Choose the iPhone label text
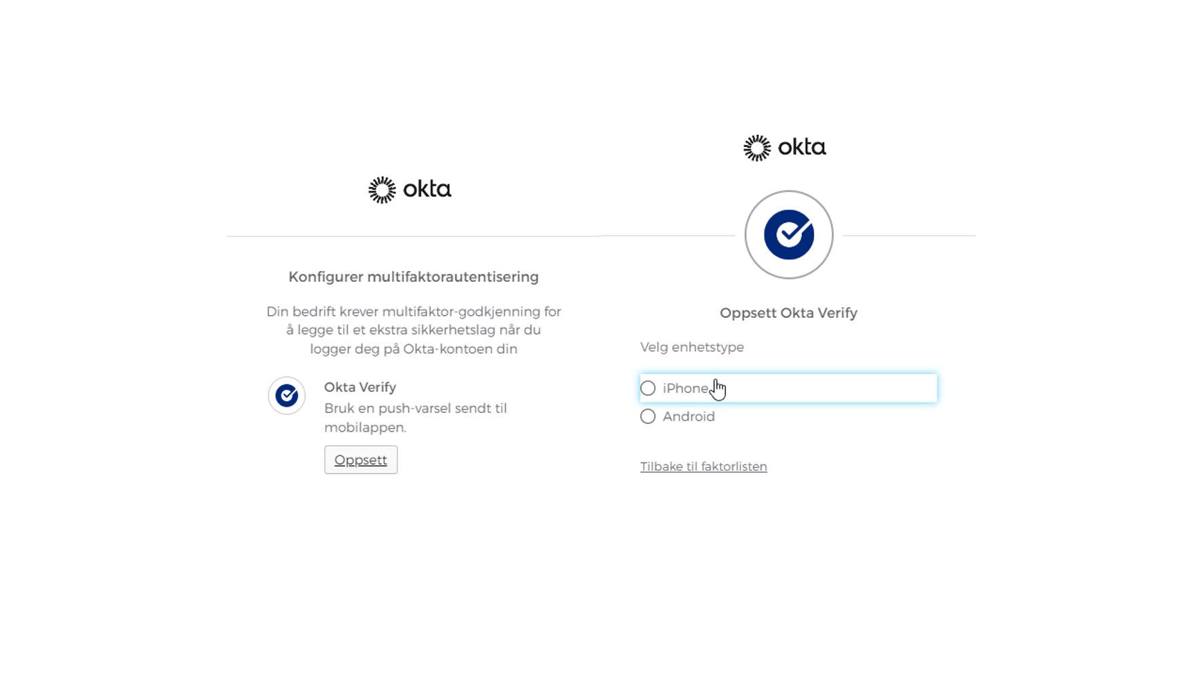The width and height of the screenshot is (1202, 675). (685, 388)
